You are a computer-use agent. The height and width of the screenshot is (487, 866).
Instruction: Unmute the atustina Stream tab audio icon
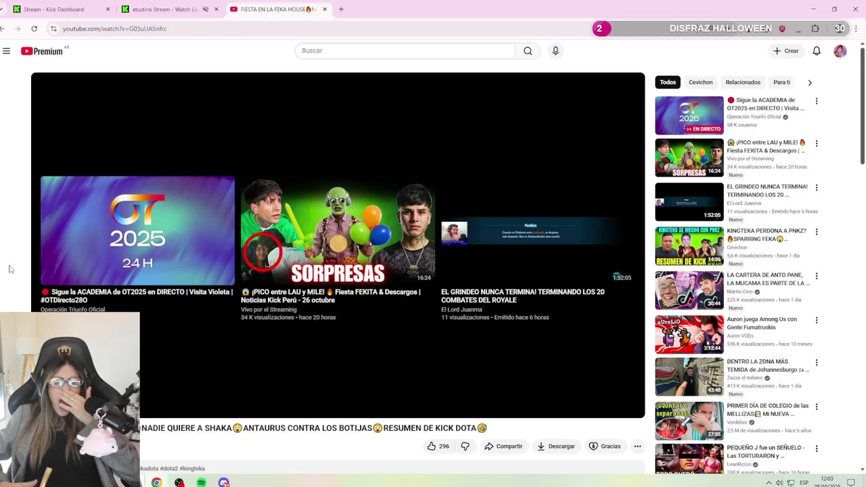click(x=205, y=9)
